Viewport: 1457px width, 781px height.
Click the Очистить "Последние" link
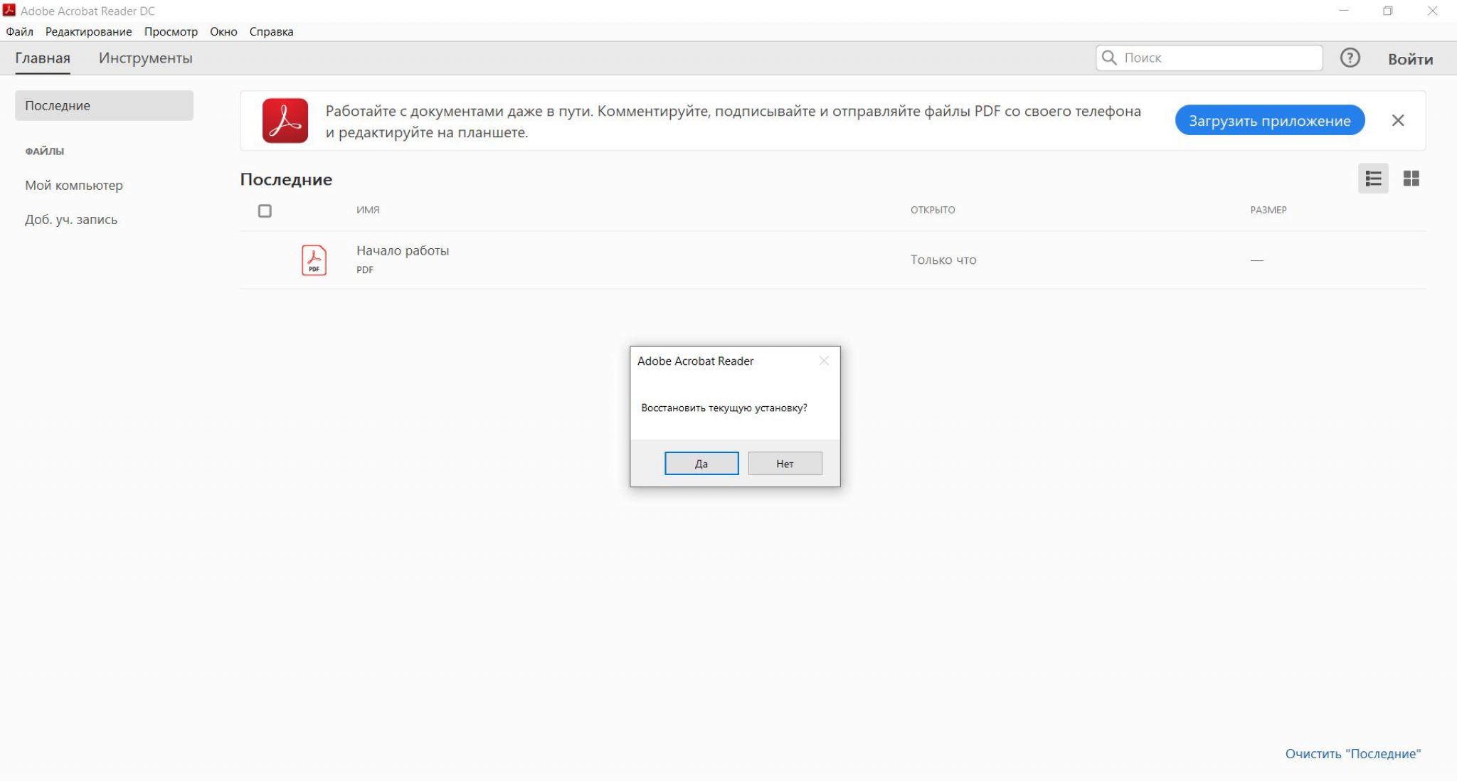(1352, 754)
